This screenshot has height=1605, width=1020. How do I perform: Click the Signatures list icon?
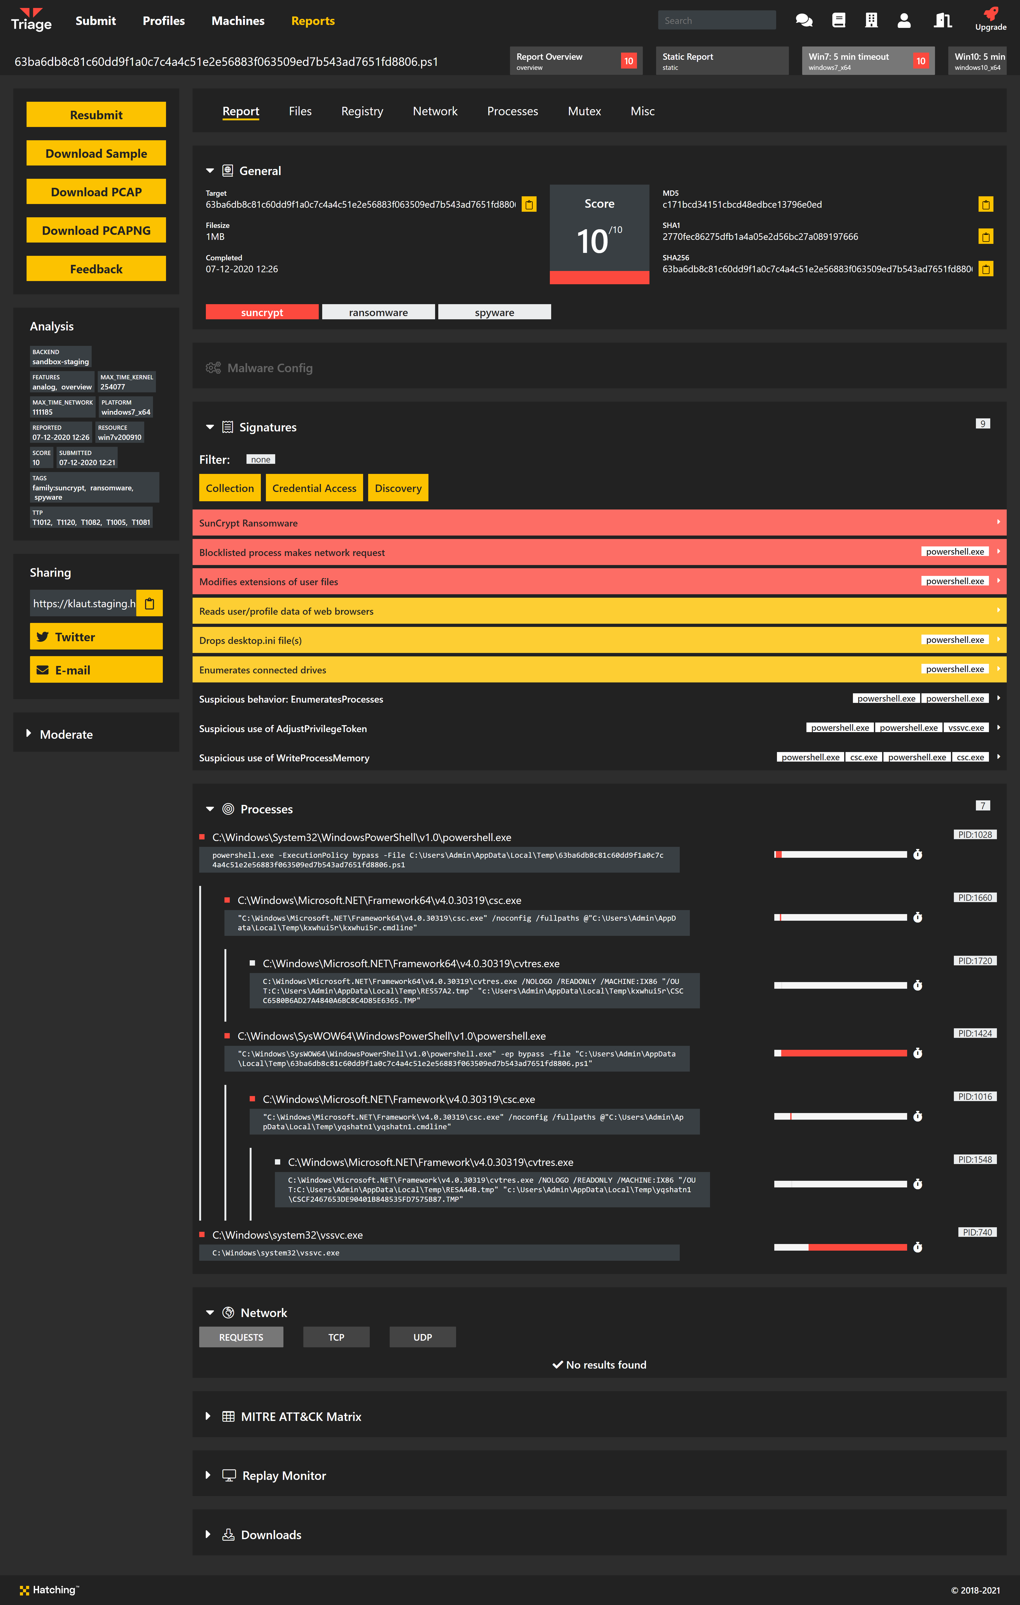pyautogui.click(x=227, y=427)
